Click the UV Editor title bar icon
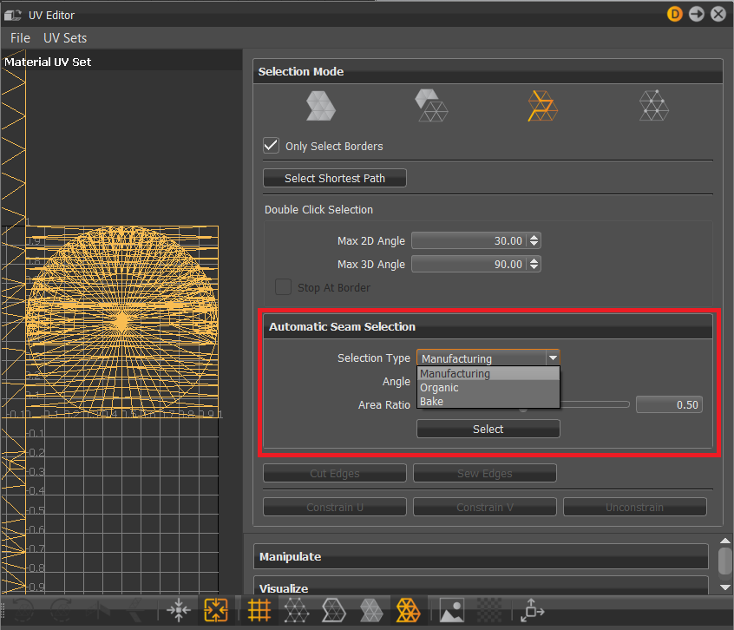The height and width of the screenshot is (630, 734). pos(13,15)
